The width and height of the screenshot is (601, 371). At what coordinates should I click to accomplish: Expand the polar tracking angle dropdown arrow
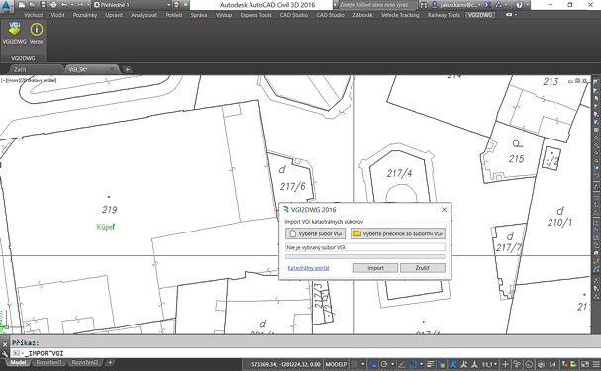point(392,364)
